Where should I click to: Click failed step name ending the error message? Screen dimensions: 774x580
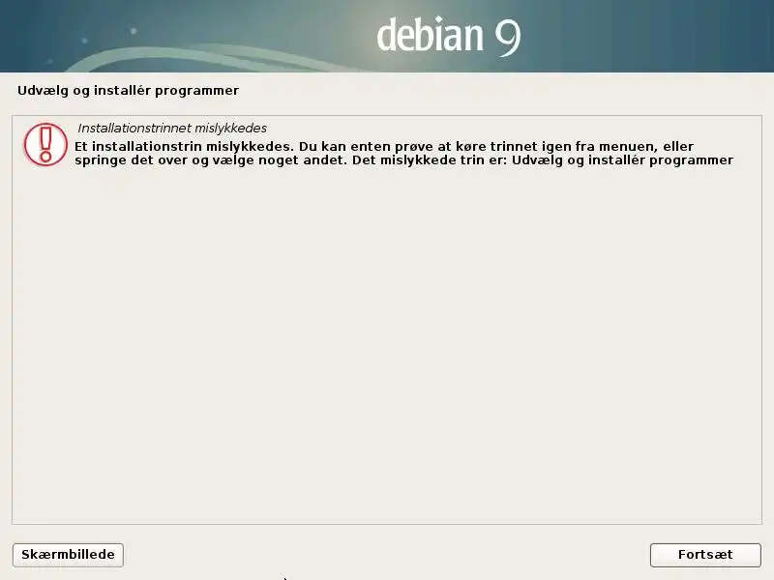point(622,160)
